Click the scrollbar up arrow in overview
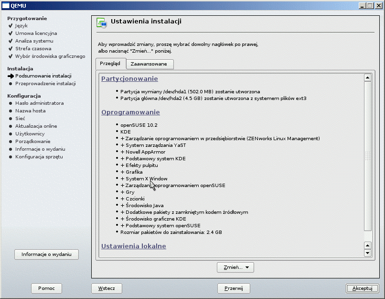The width and height of the screenshot is (385, 299). (367, 78)
